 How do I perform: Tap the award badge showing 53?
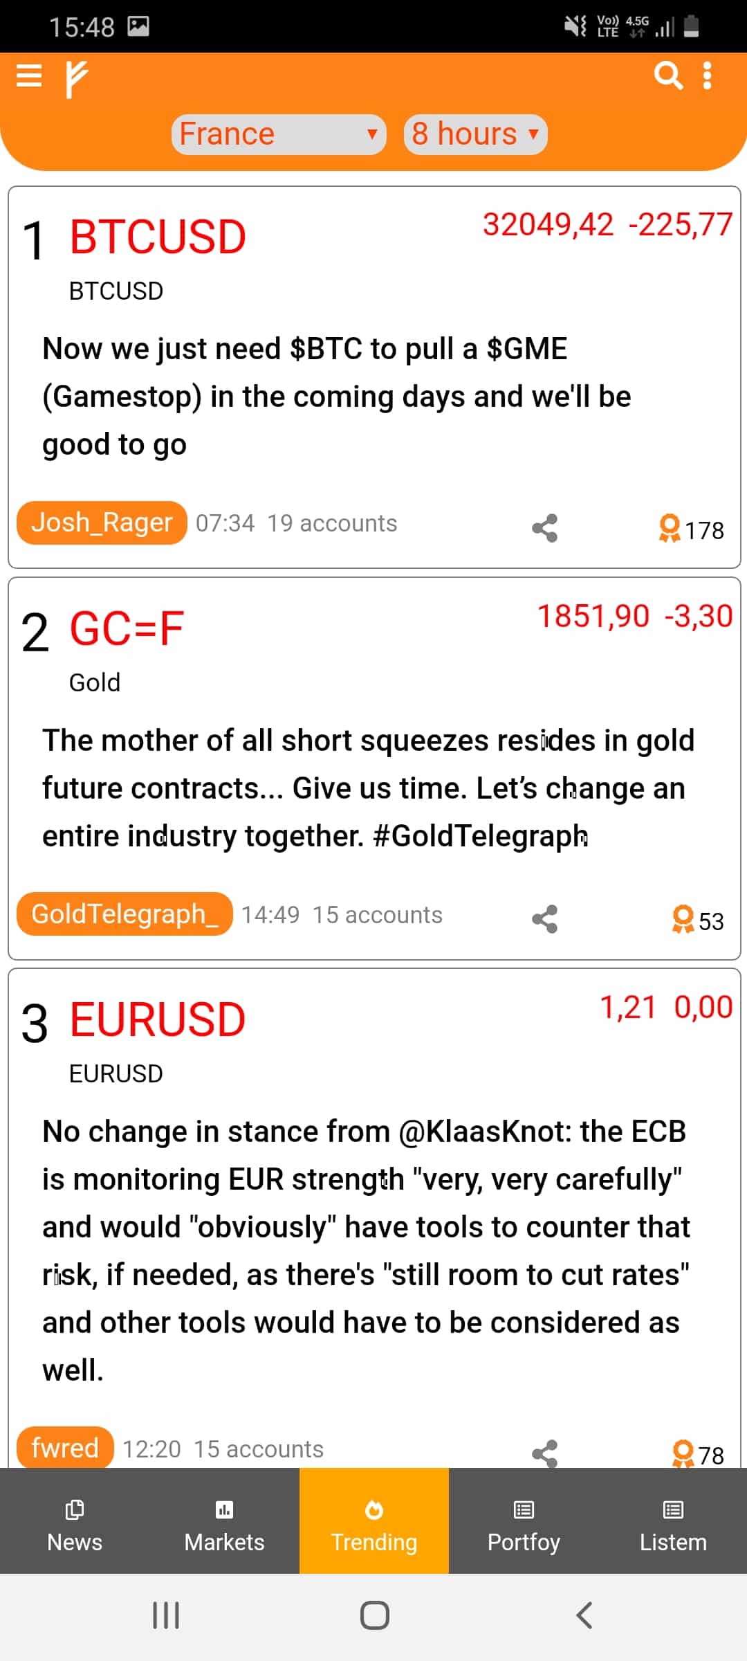pos(698,920)
